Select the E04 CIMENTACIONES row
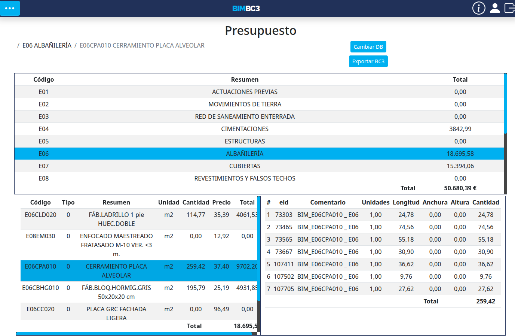The width and height of the screenshot is (515, 336). [245, 129]
